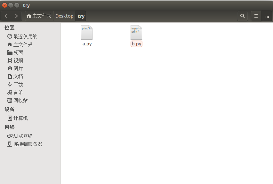
Task: Switch to list view
Action: tap(256, 16)
